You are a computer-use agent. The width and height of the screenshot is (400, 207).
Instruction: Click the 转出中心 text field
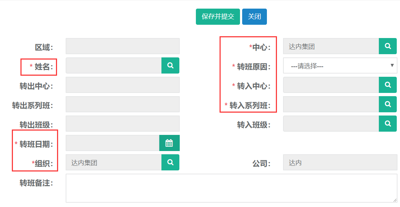coord(122,85)
